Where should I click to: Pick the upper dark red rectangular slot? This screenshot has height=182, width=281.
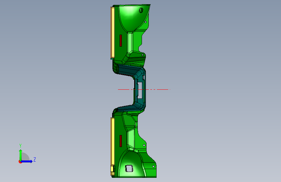pos(121,41)
